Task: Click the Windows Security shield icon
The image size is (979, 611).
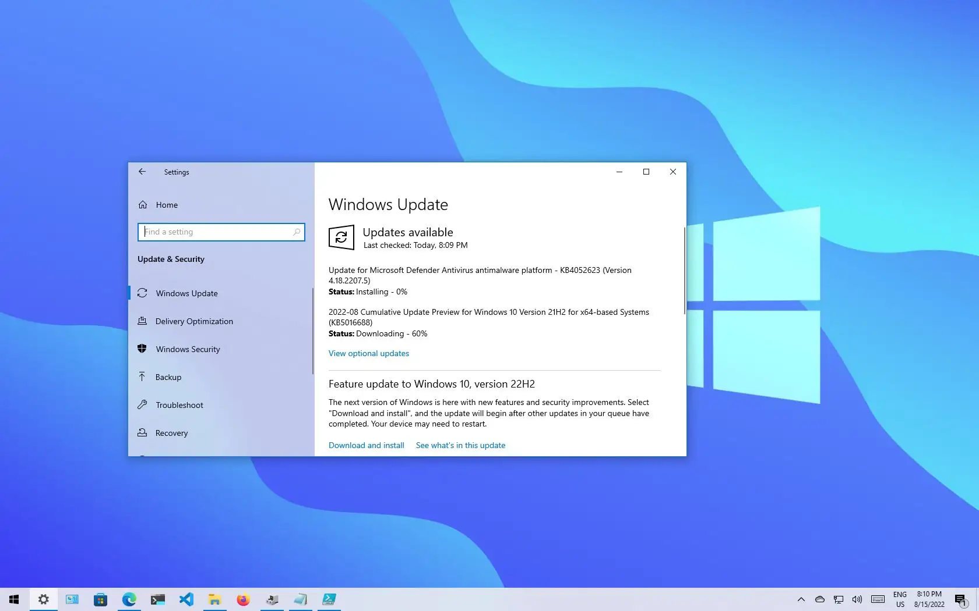Action: pos(142,349)
